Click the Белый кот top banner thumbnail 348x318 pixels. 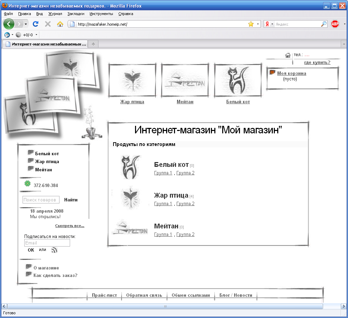[238, 80]
